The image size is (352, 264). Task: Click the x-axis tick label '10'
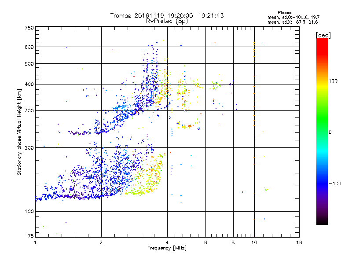point(254,242)
